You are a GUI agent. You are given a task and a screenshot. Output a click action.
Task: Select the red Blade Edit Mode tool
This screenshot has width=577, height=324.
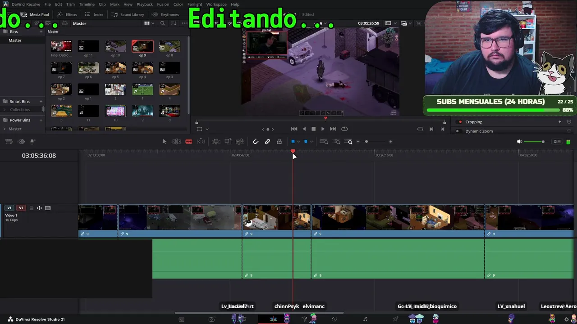coord(189,142)
